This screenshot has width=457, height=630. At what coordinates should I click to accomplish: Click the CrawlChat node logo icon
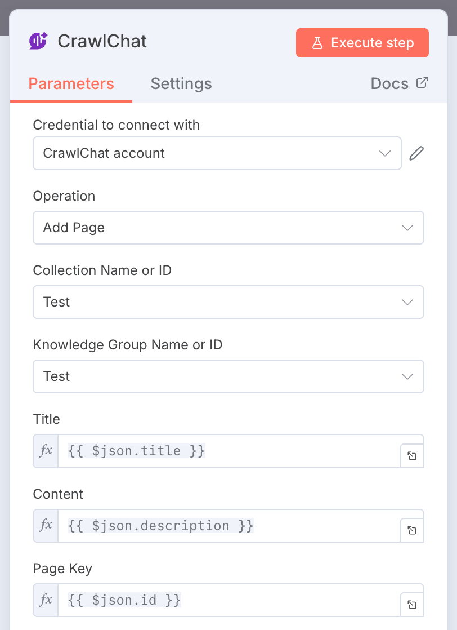pos(38,41)
